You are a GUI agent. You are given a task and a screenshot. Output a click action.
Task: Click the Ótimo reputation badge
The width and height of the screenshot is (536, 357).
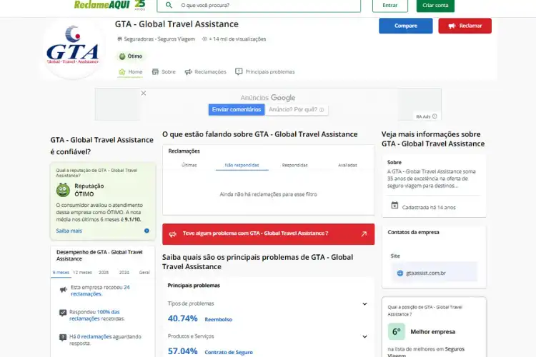pyautogui.click(x=131, y=56)
